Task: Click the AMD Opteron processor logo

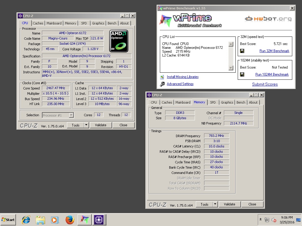Action: pyautogui.click(x=119, y=41)
